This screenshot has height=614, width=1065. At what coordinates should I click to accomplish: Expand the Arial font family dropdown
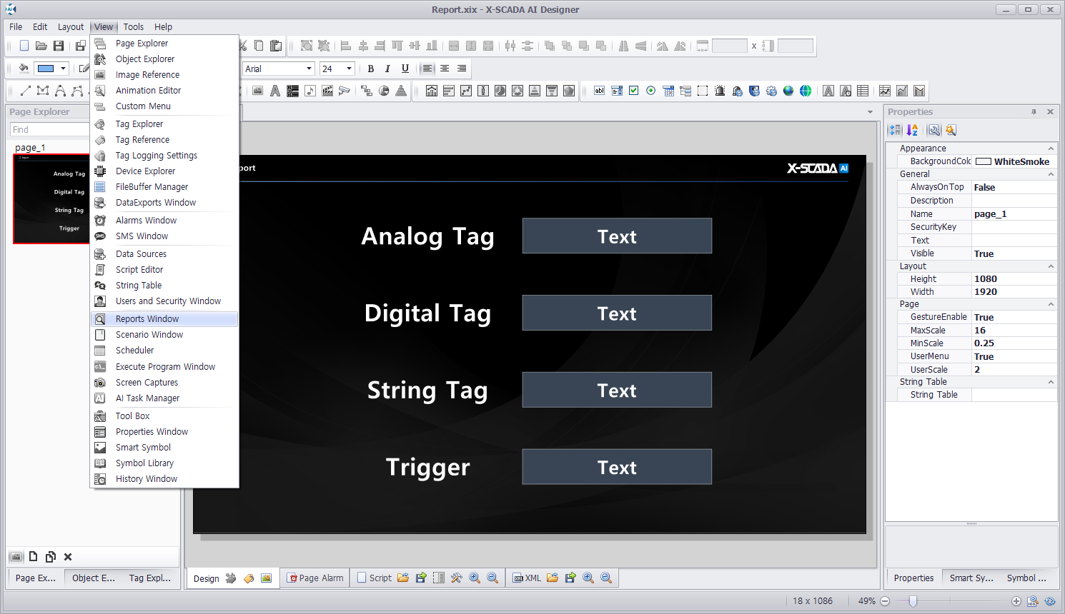pyautogui.click(x=309, y=69)
